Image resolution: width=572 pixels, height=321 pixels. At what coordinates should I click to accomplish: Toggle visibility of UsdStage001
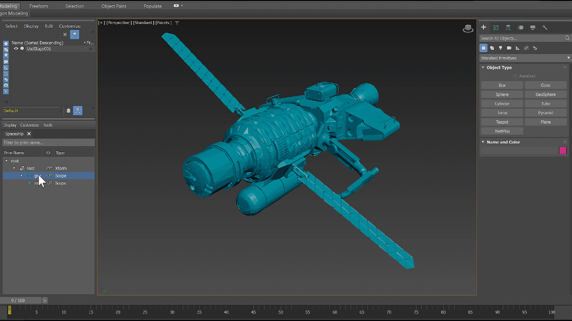tap(16, 49)
